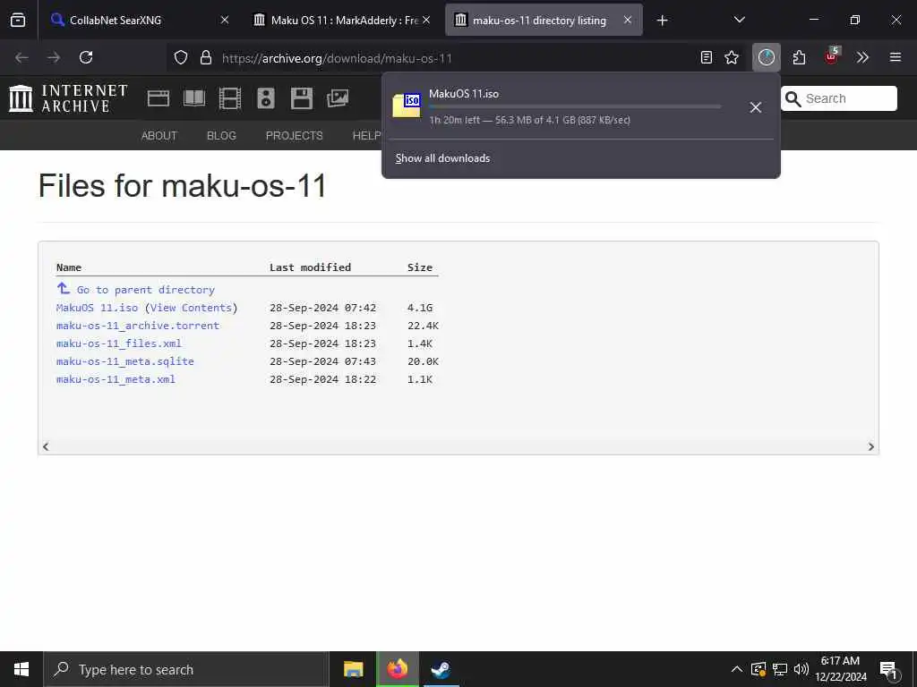Open the Software floppy disk icon
The width and height of the screenshot is (917, 687).
point(302,98)
